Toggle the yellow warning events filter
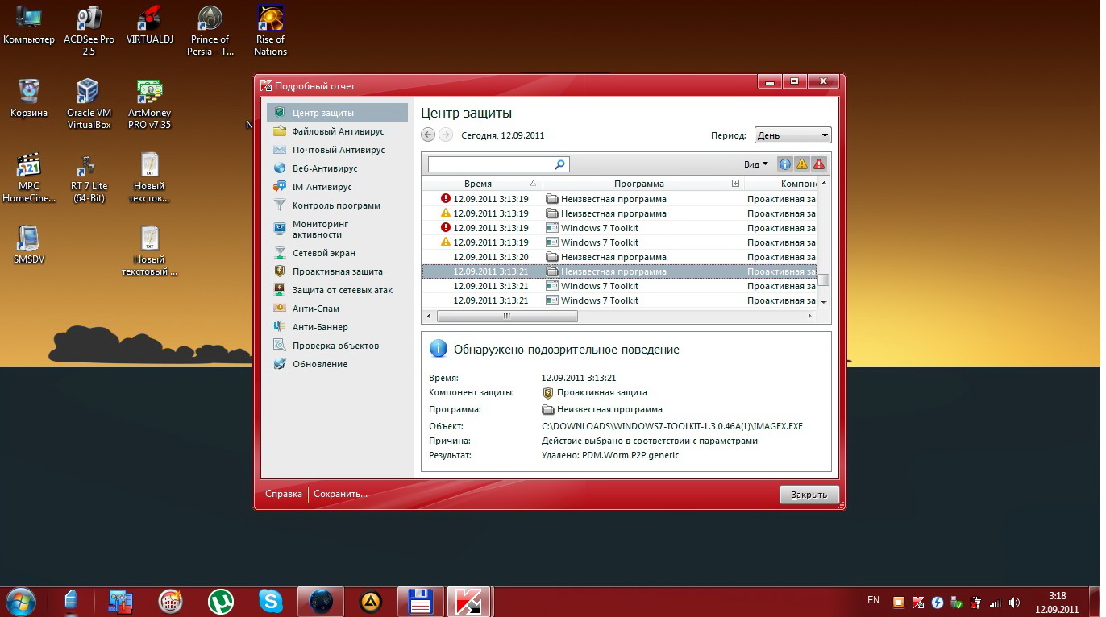Viewport: 1106px width, 617px height. pyautogui.click(x=802, y=164)
